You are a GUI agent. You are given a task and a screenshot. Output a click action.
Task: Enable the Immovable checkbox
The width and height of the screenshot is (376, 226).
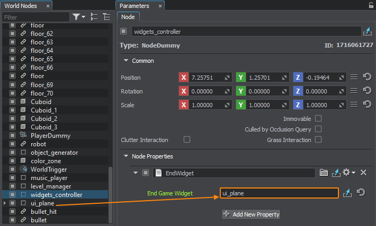318,118
